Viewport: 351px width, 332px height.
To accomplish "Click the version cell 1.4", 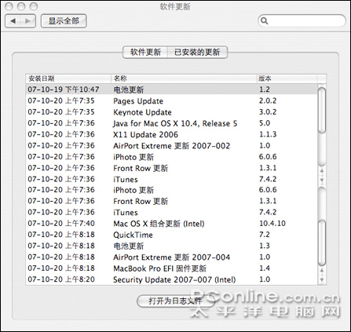I will point(265,268).
